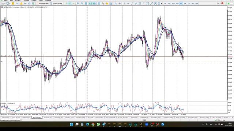Toggle the Autotrading button
This screenshot has height=131, width=234.
click(43, 3)
